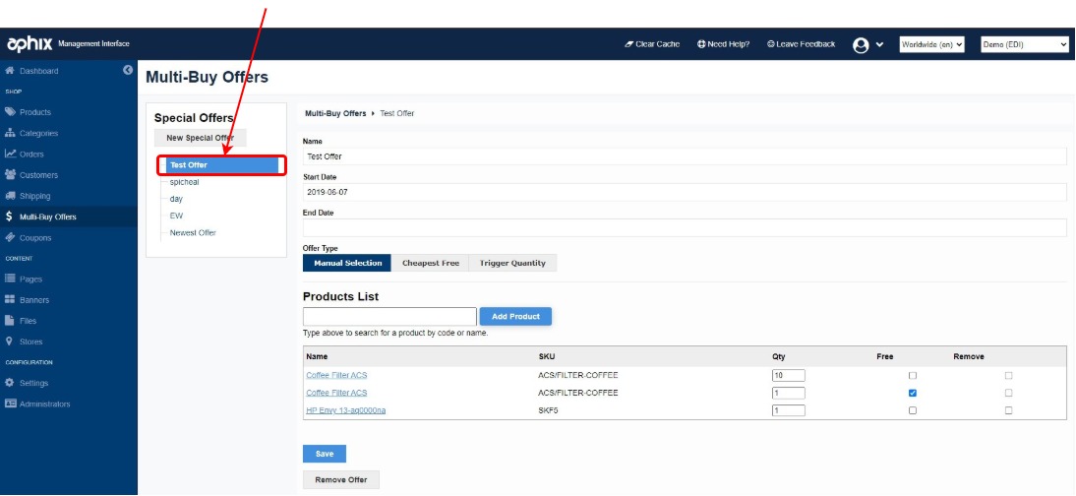Screen dimensions: 1076x496
Task: Open the Worldwide (en) language dropdown
Action: click(931, 44)
